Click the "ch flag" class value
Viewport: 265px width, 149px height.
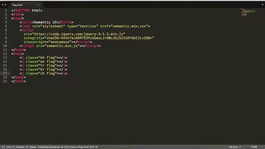coord(48,73)
